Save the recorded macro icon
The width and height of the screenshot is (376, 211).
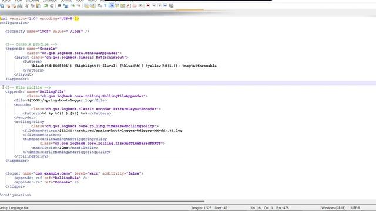click(171, 5)
